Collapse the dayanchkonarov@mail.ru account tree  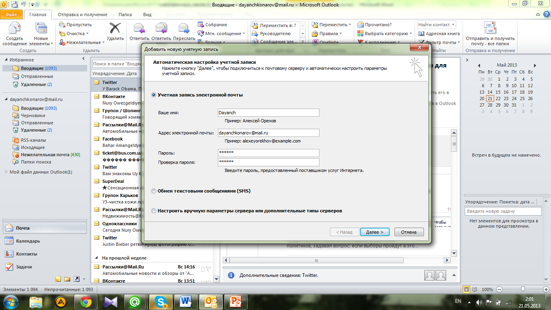tap(6, 99)
